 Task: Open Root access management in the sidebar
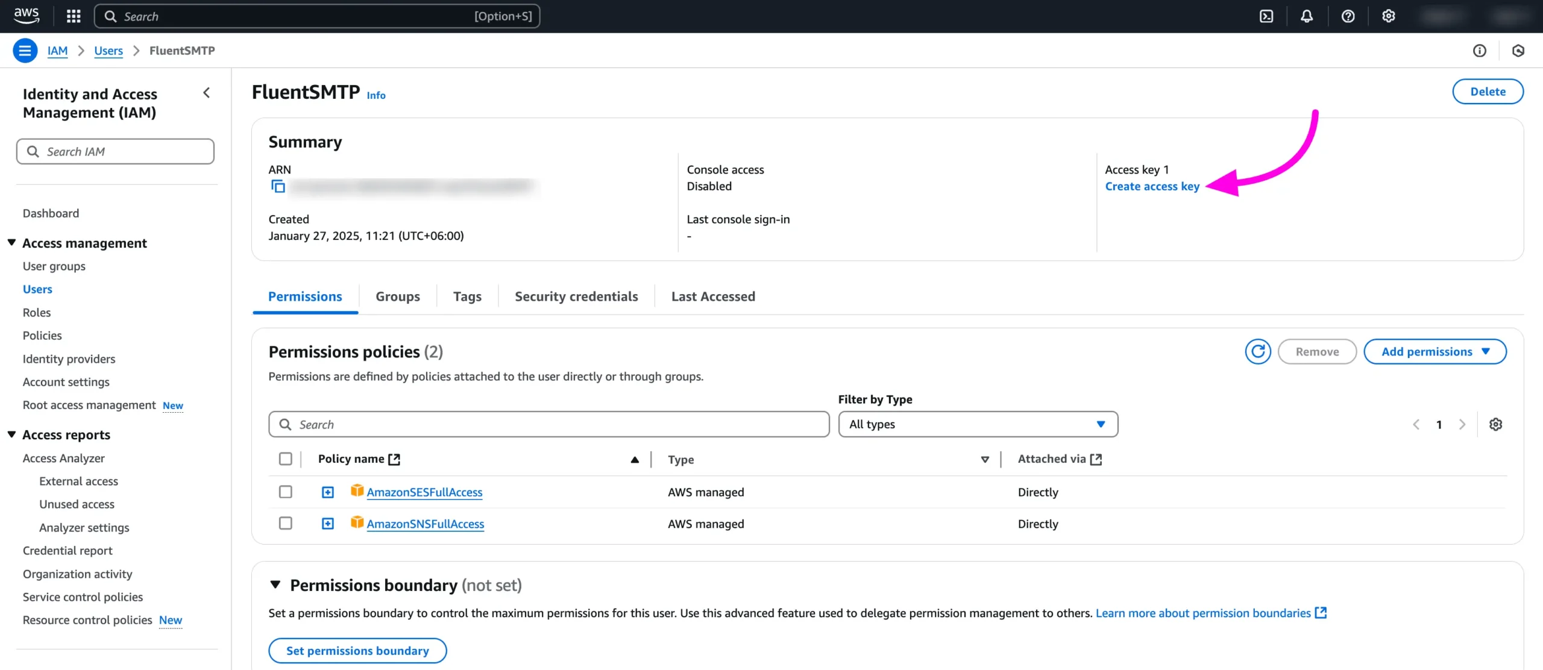[x=89, y=405]
